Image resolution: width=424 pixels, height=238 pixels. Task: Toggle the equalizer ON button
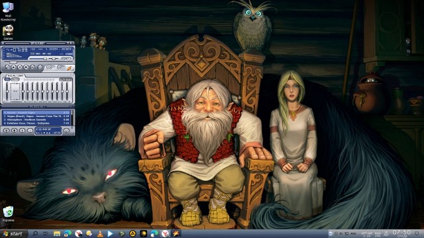[x=7, y=79]
